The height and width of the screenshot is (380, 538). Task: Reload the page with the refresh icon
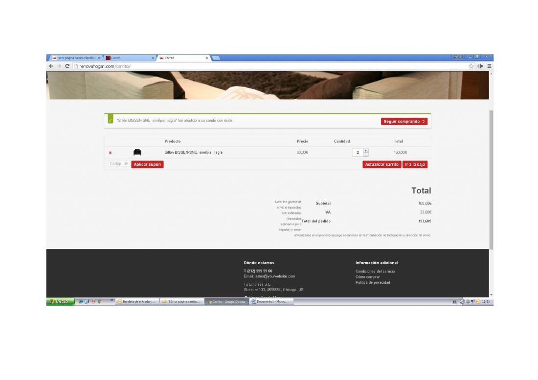67,66
